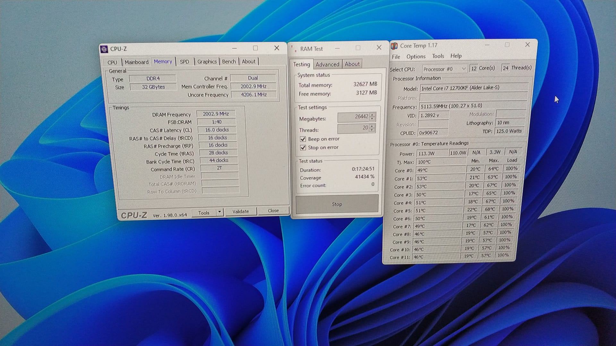Click the Bank Cycle Time value 44 clocks

[219, 161]
